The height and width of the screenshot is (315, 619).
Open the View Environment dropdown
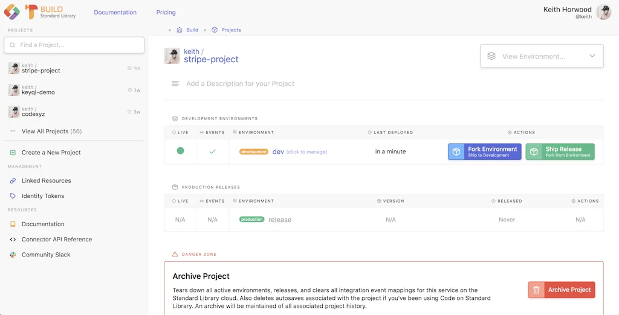coord(542,56)
